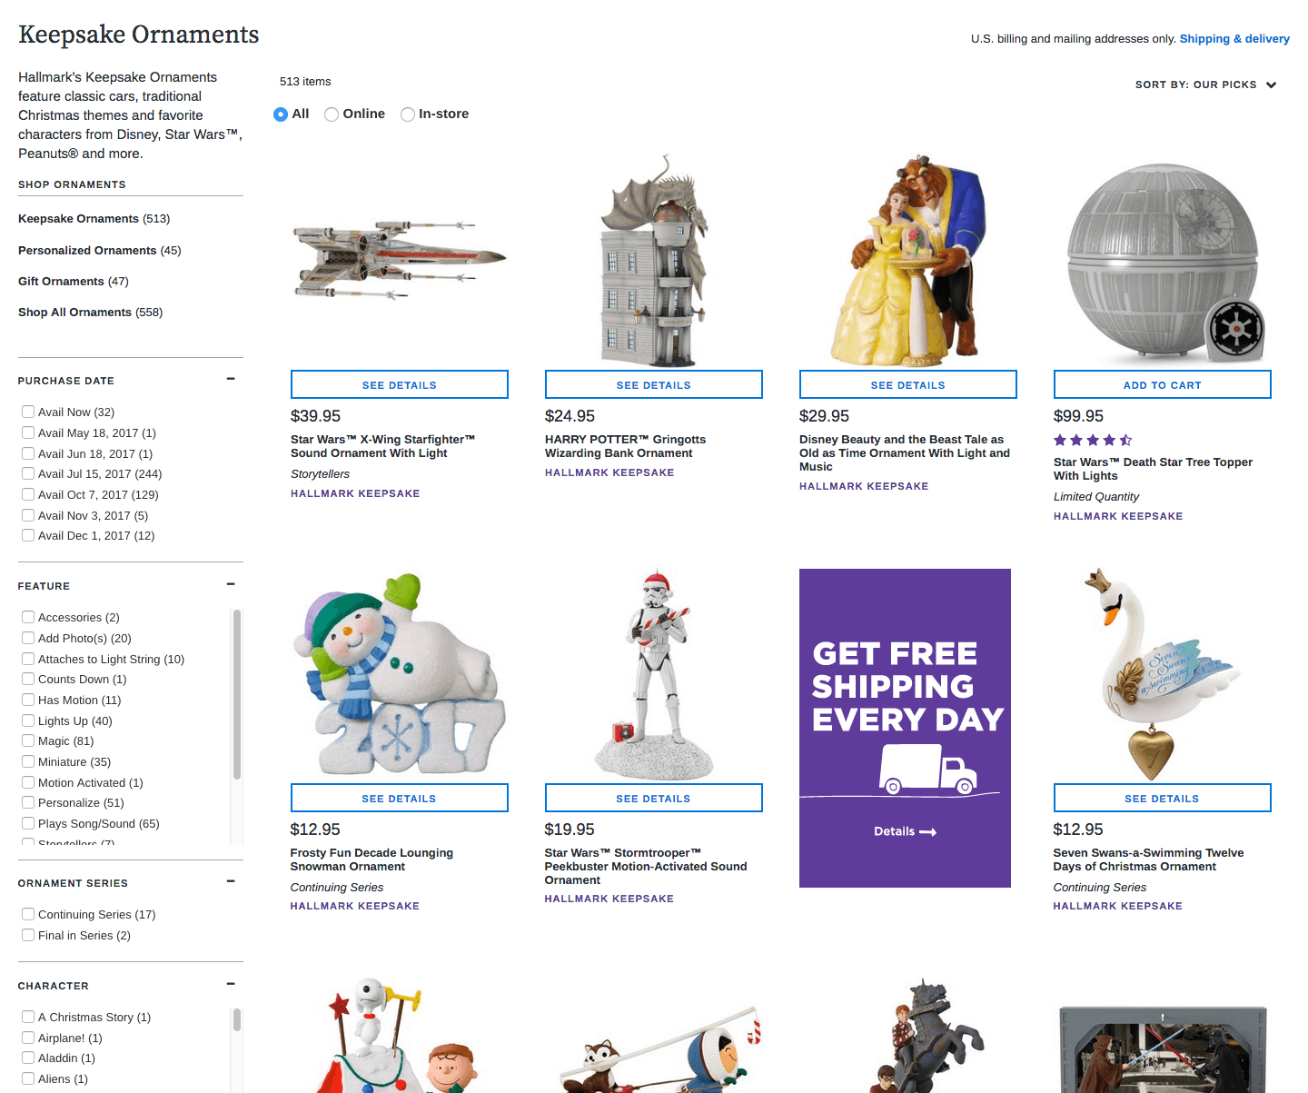Check the Plays Song/Sound (65) filter
This screenshot has height=1093, width=1308.
28,823
